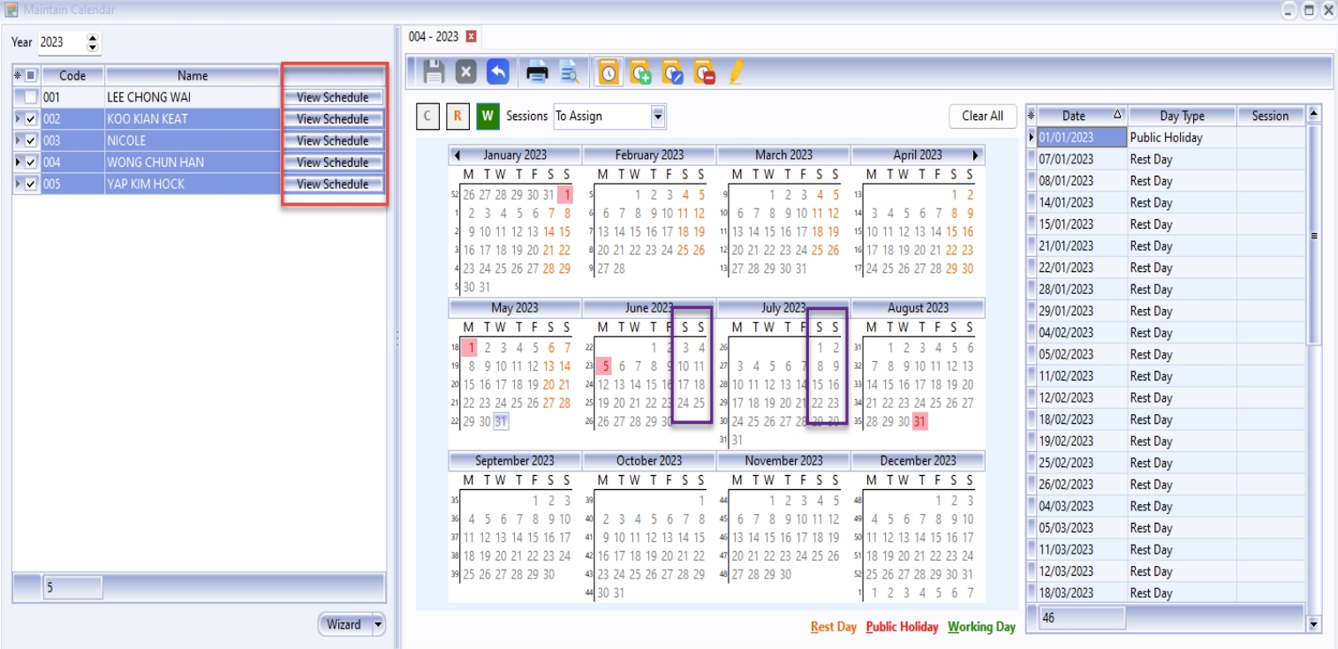
Task: Click the December 2023 month header
Action: (918, 461)
